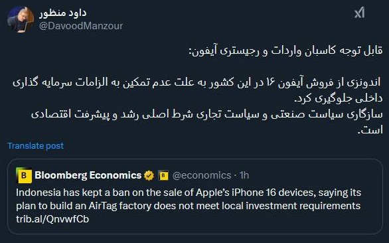
Task: Open the @economics handle
Action: coord(202,175)
